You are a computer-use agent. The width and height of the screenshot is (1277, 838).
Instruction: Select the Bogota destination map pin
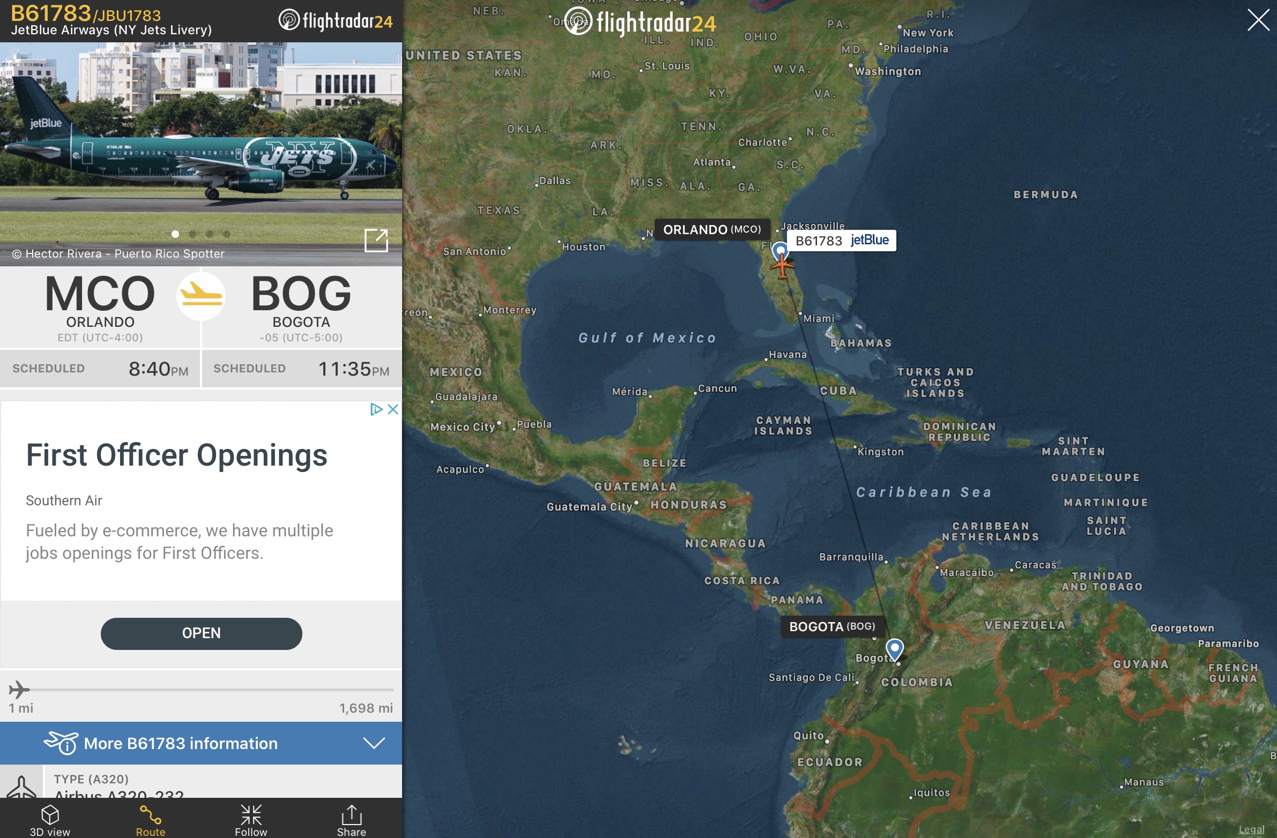(894, 649)
